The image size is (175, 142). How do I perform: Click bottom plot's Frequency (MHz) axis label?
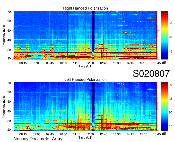4,106
